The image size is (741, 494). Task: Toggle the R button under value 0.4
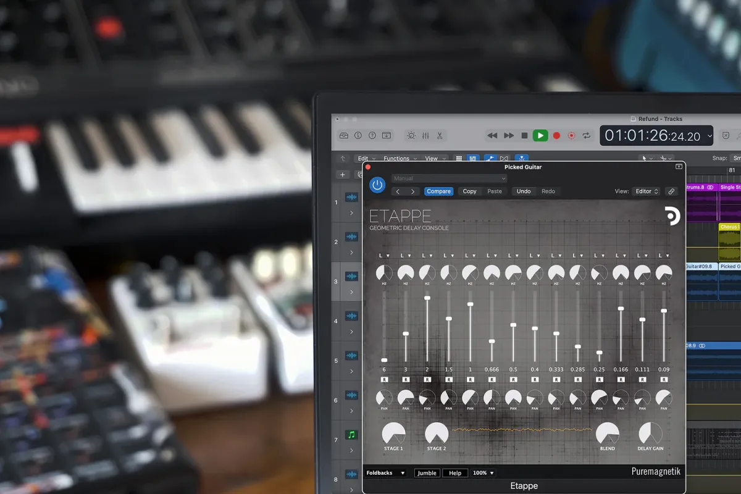(x=535, y=379)
